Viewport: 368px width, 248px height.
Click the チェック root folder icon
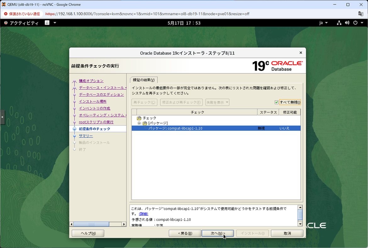(x=139, y=118)
